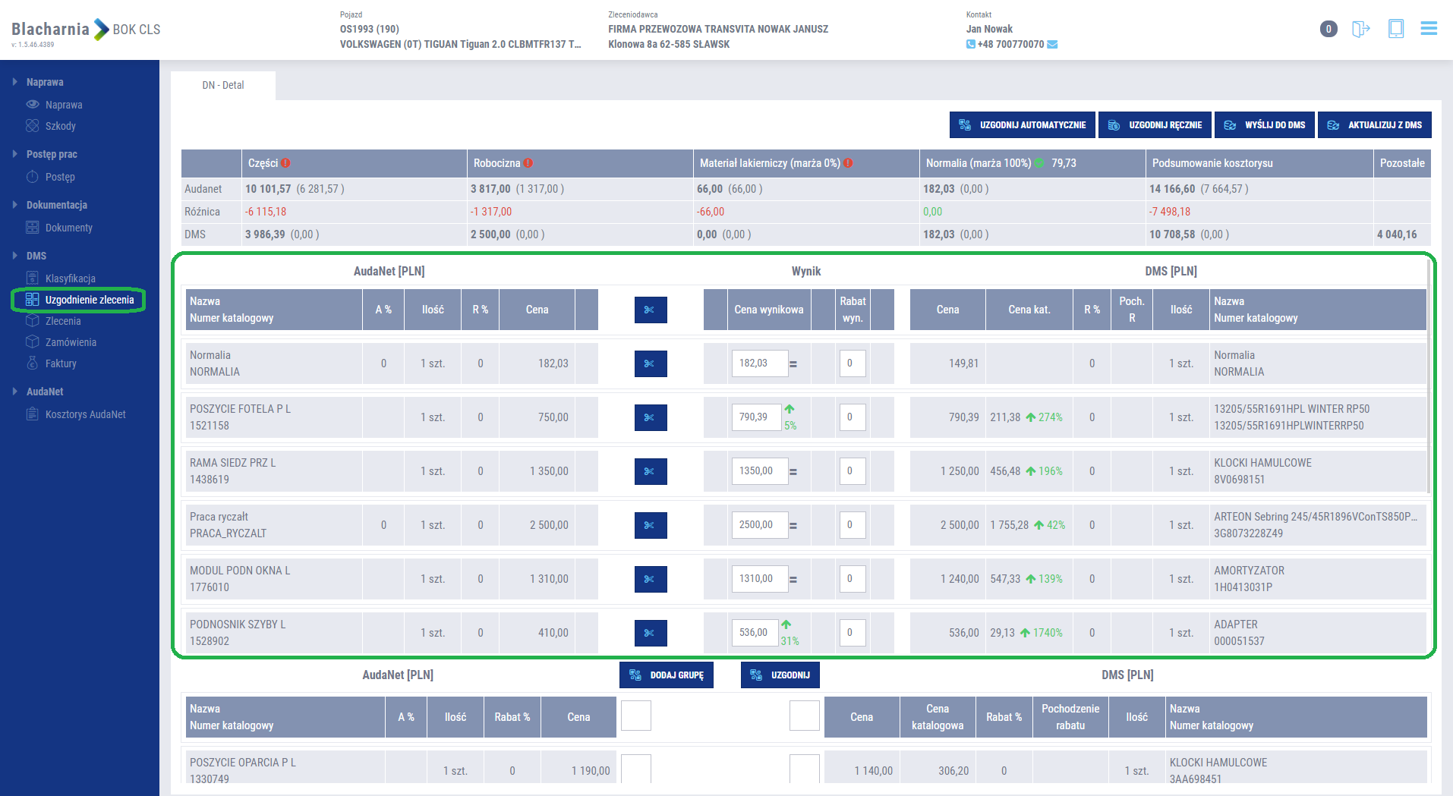This screenshot has height=796, width=1453.
Task: Click the unlink icon in the Wynik header row
Action: [650, 310]
